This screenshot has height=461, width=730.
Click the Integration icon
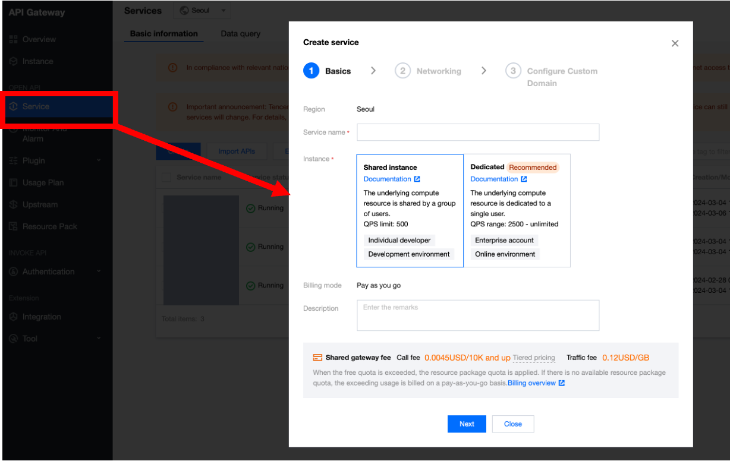click(x=14, y=317)
